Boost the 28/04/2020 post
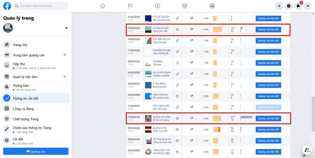The width and height of the screenshot is (315, 158). tap(268, 85)
